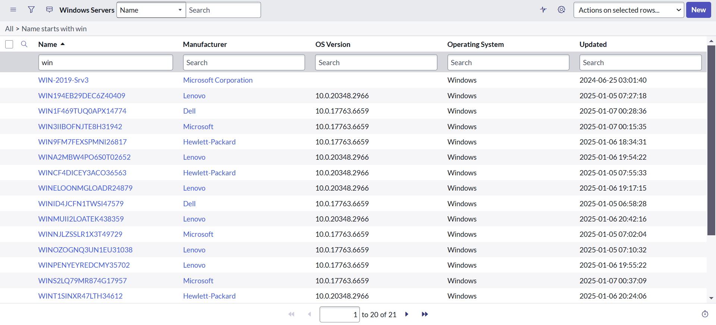Screen dimensions: 716x325
Task: Click the New button
Action: pos(698,10)
